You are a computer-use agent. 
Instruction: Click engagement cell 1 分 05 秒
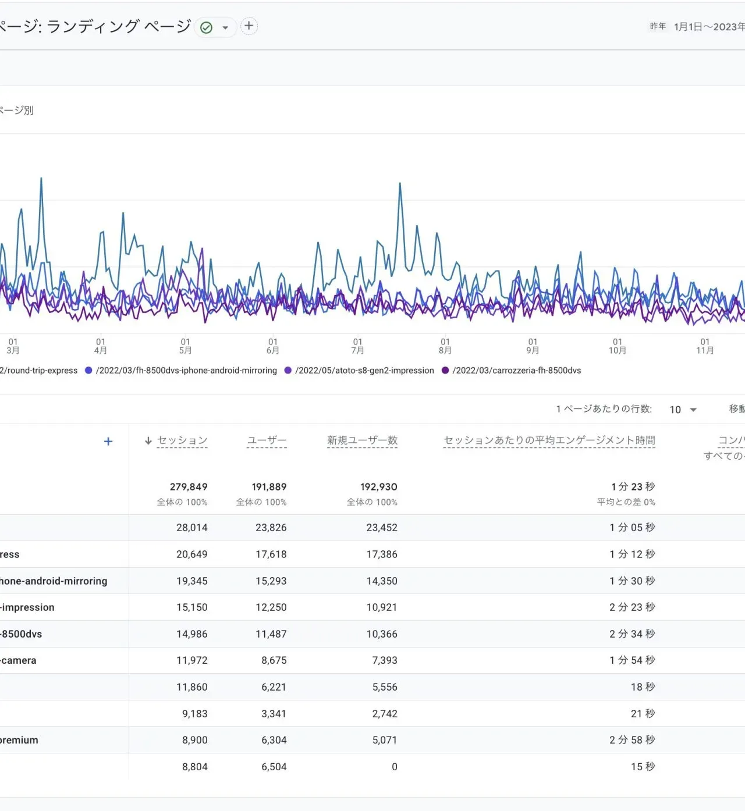[633, 528]
